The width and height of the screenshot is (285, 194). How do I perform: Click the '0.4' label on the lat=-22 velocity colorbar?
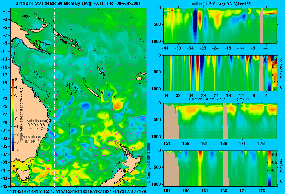click(274, 155)
